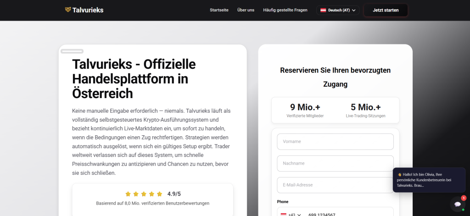Focus the E-Mail-Adresse input field

(x=335, y=185)
